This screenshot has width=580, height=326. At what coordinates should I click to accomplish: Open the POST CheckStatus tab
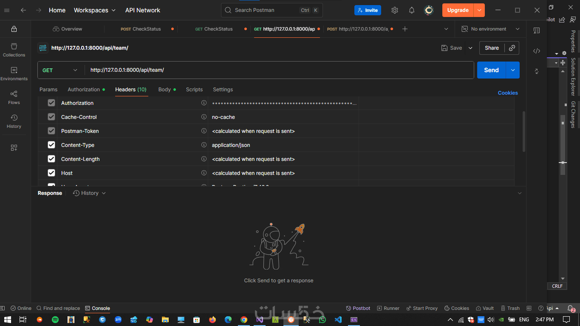(x=141, y=29)
